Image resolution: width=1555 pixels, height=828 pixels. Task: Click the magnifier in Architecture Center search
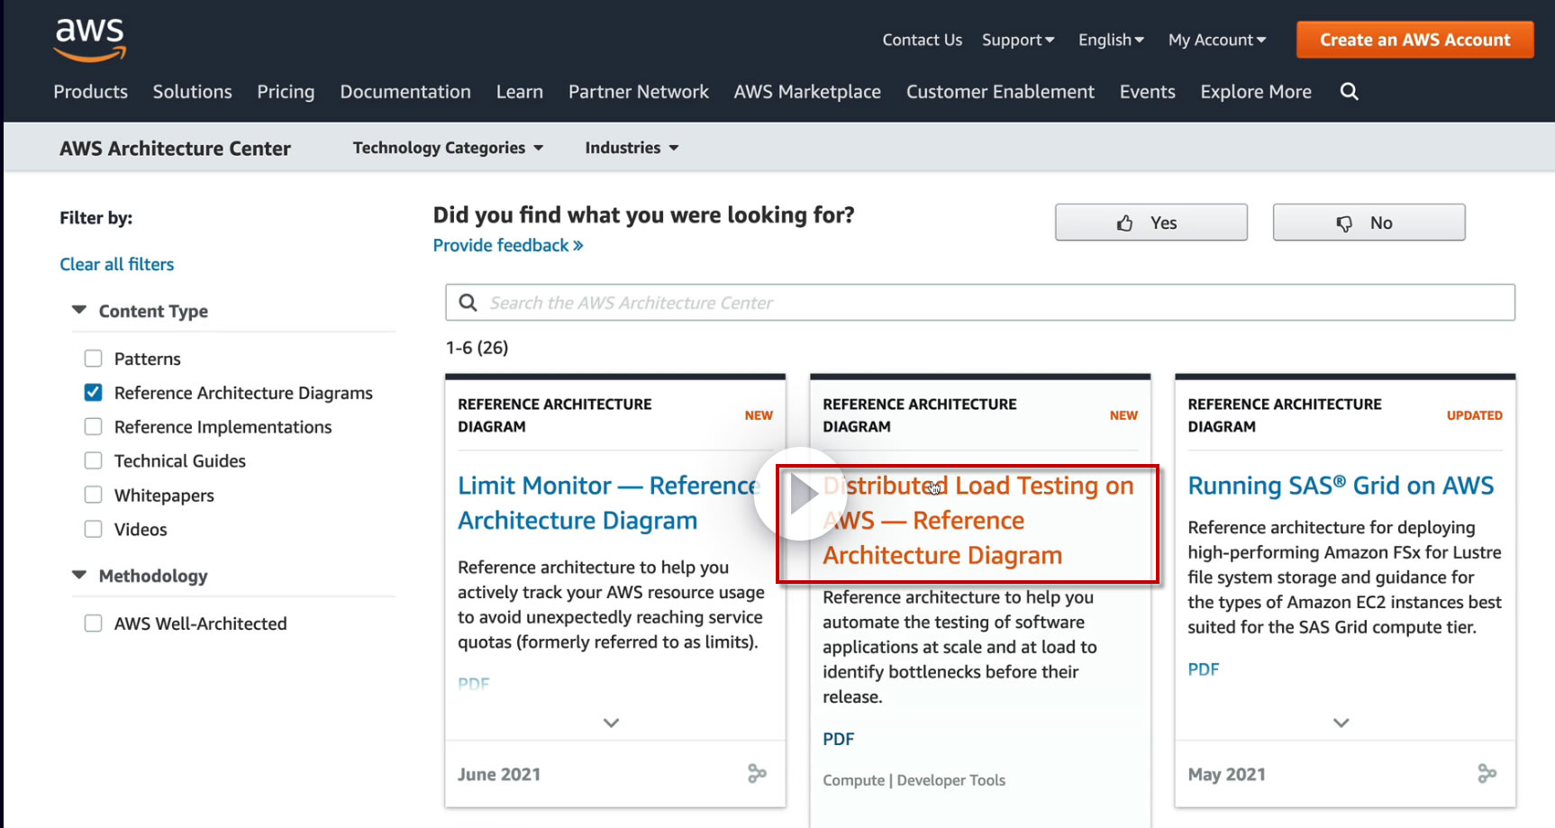(468, 303)
